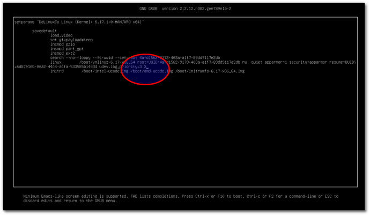Click the 'initrd' command keyword

[57, 71]
